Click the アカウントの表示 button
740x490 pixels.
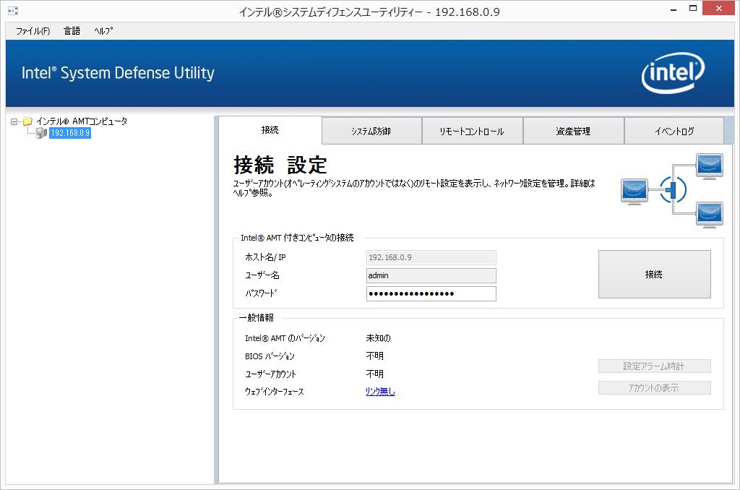tap(654, 388)
